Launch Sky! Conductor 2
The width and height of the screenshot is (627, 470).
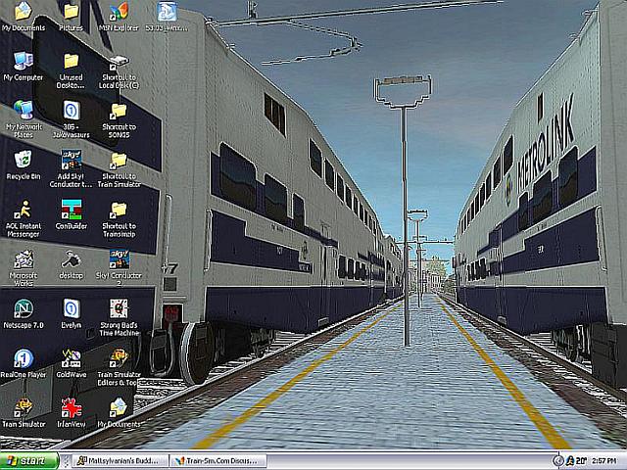point(119,267)
